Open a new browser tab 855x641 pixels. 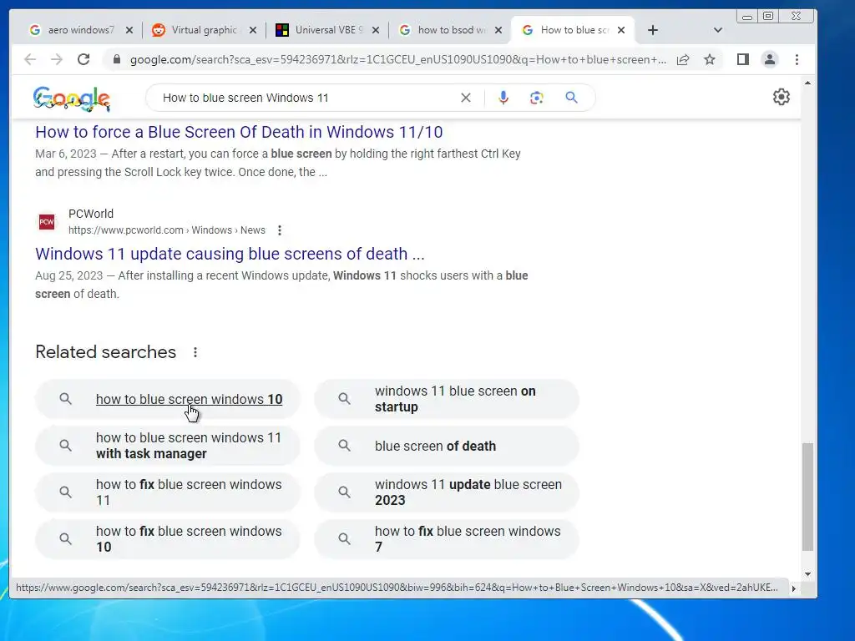(653, 30)
